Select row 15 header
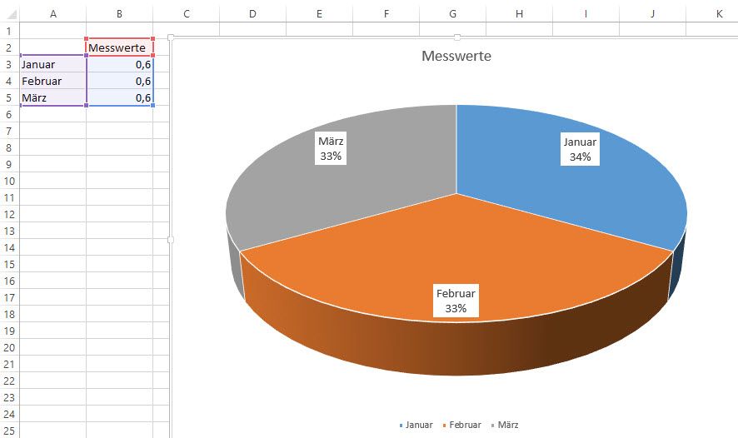 coord(9,264)
